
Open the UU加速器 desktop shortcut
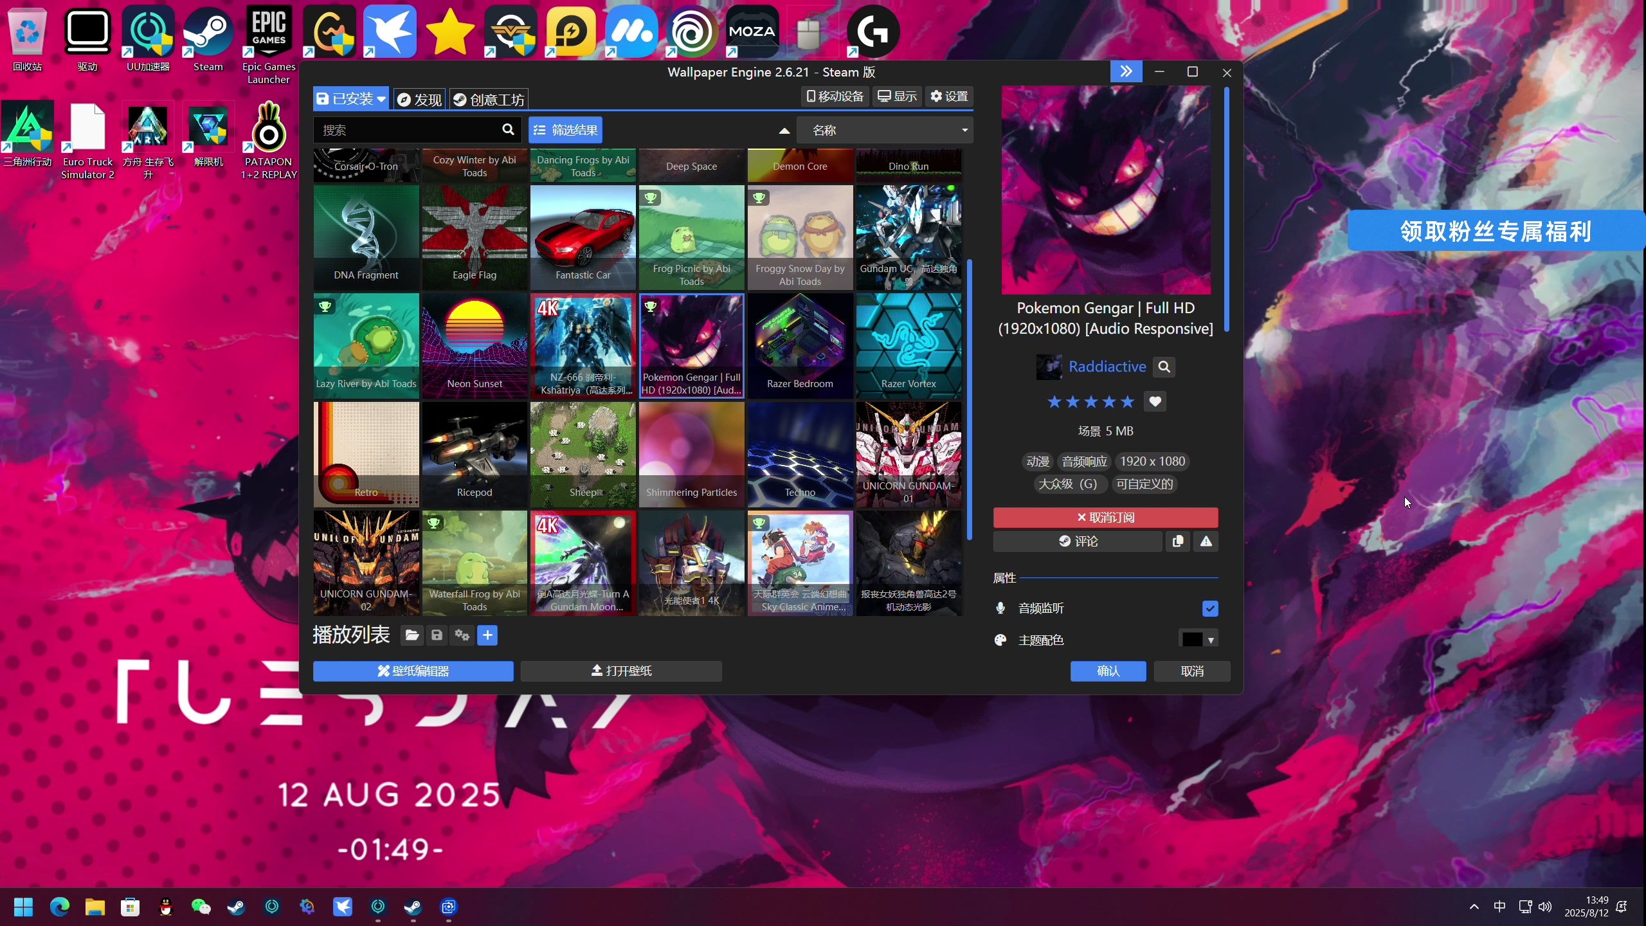[148, 39]
